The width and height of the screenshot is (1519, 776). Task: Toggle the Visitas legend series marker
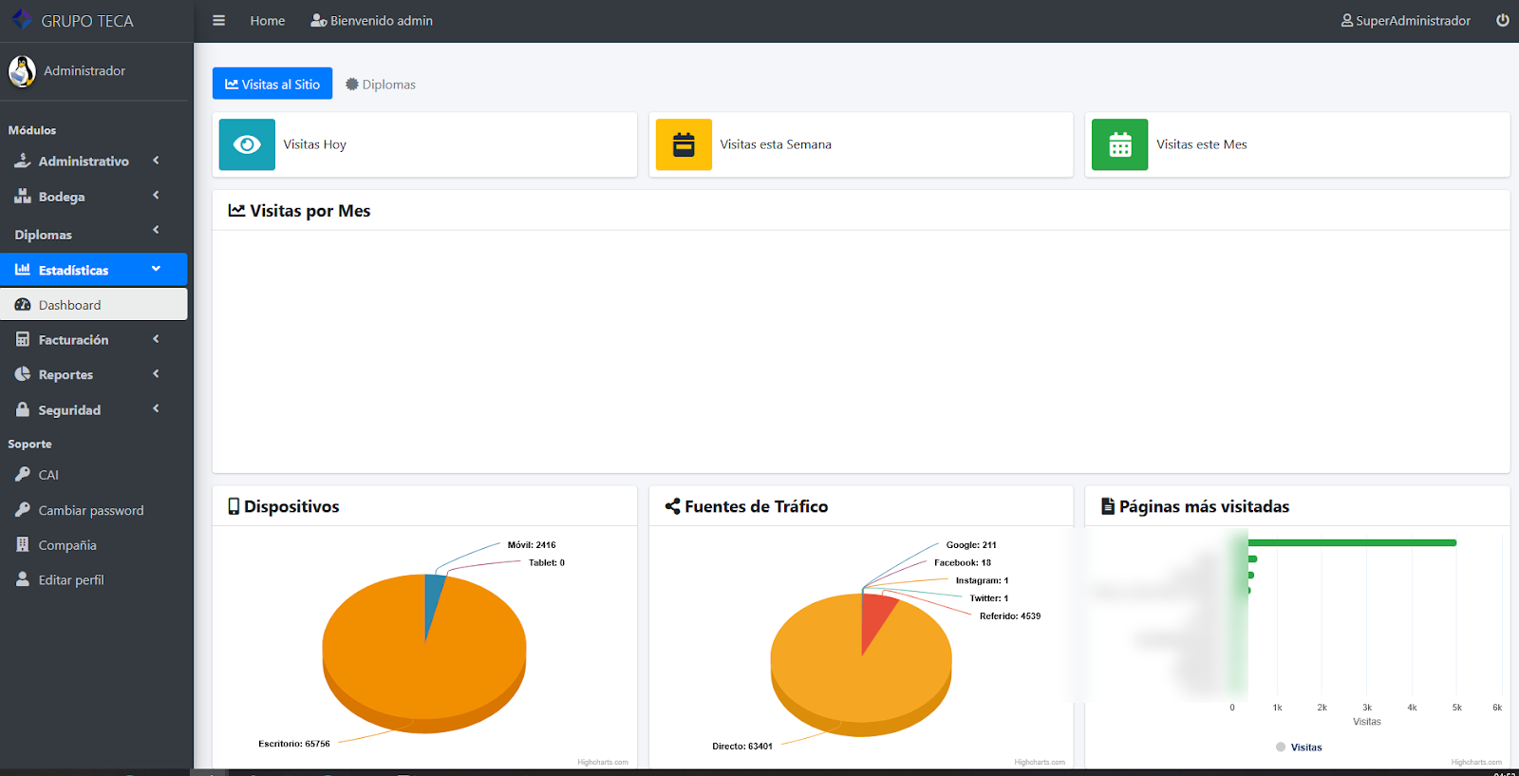[1281, 748]
